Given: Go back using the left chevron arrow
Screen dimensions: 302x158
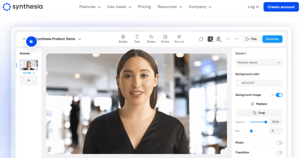Looking at the screenshot, I should 24,39.
